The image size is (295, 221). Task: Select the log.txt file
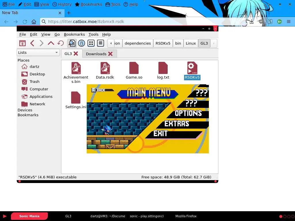coord(163,71)
